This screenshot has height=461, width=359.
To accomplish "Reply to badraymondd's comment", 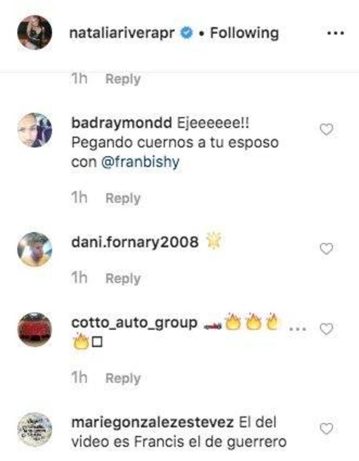I will point(123,198).
